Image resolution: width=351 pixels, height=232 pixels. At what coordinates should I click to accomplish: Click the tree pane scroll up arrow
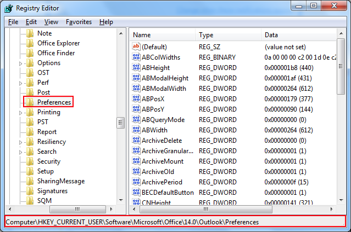tap(121, 33)
